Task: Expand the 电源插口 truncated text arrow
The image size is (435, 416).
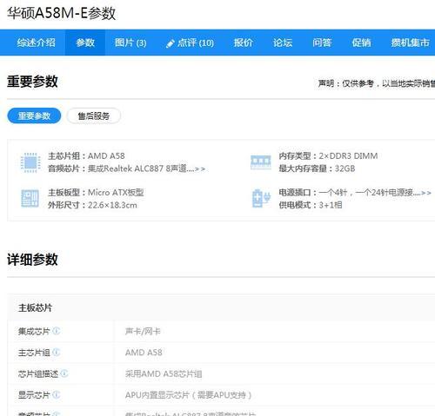Action: coord(425,193)
